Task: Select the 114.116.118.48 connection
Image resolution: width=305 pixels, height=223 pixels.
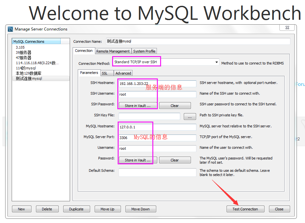Action: 41,63
